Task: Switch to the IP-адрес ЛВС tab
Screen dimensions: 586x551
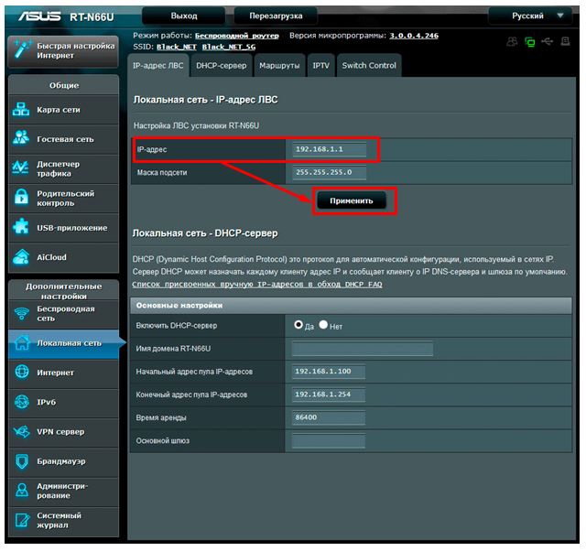Action: click(158, 65)
